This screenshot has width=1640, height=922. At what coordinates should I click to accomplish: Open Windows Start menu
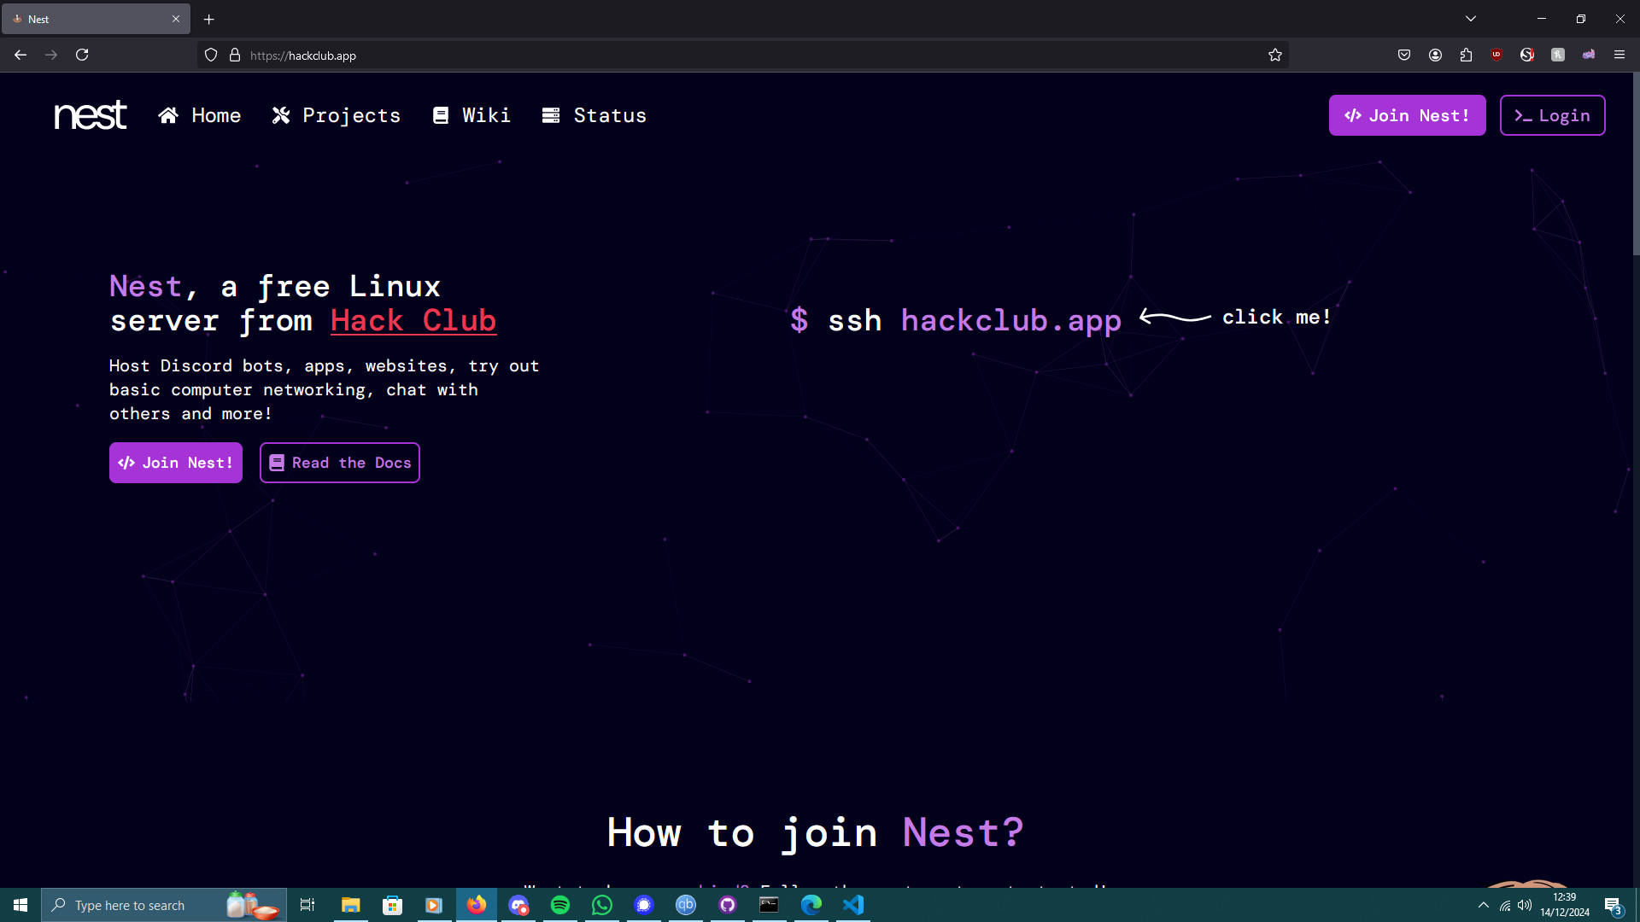coord(20,905)
